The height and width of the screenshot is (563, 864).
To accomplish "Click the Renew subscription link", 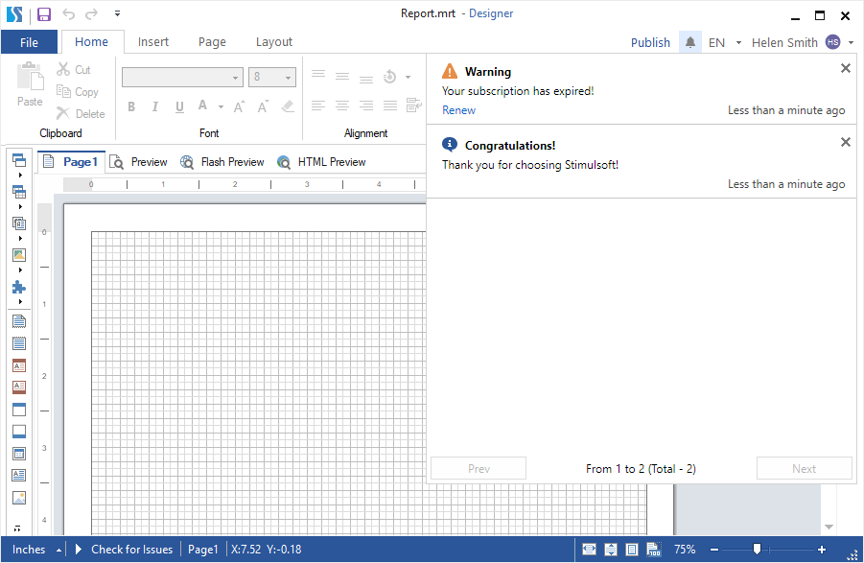I will tap(458, 110).
